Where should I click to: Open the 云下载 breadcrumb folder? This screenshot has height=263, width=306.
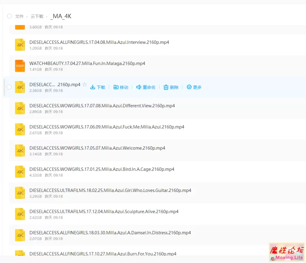tap(37, 16)
